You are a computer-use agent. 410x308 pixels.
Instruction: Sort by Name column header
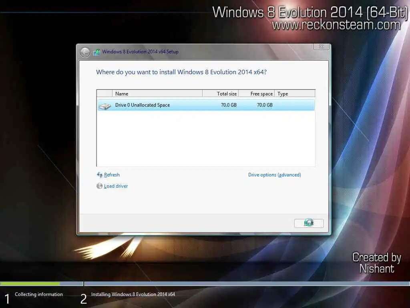157,93
